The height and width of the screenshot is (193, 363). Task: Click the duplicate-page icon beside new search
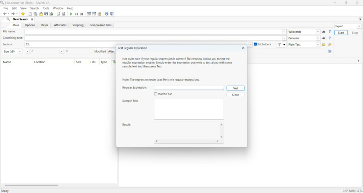[x=35, y=14]
